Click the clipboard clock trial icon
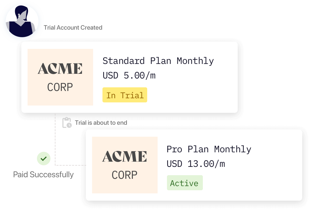 coord(67,123)
